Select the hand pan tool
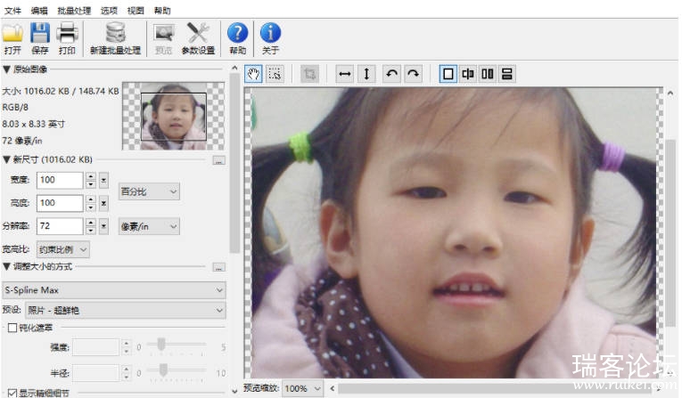The image size is (682, 398). pos(253,74)
